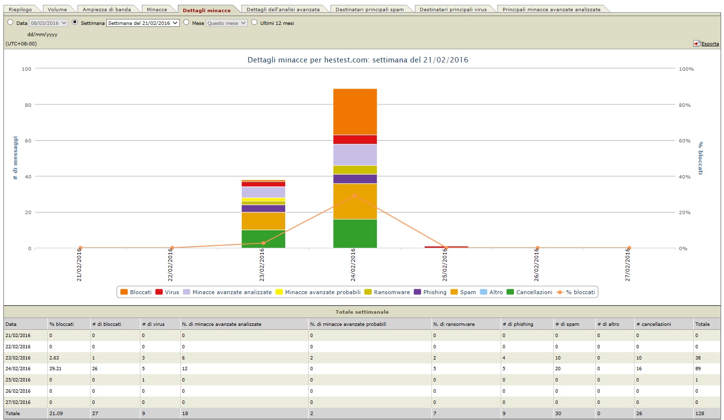
Task: Click the Phishing purple legend icon
Action: (x=417, y=292)
